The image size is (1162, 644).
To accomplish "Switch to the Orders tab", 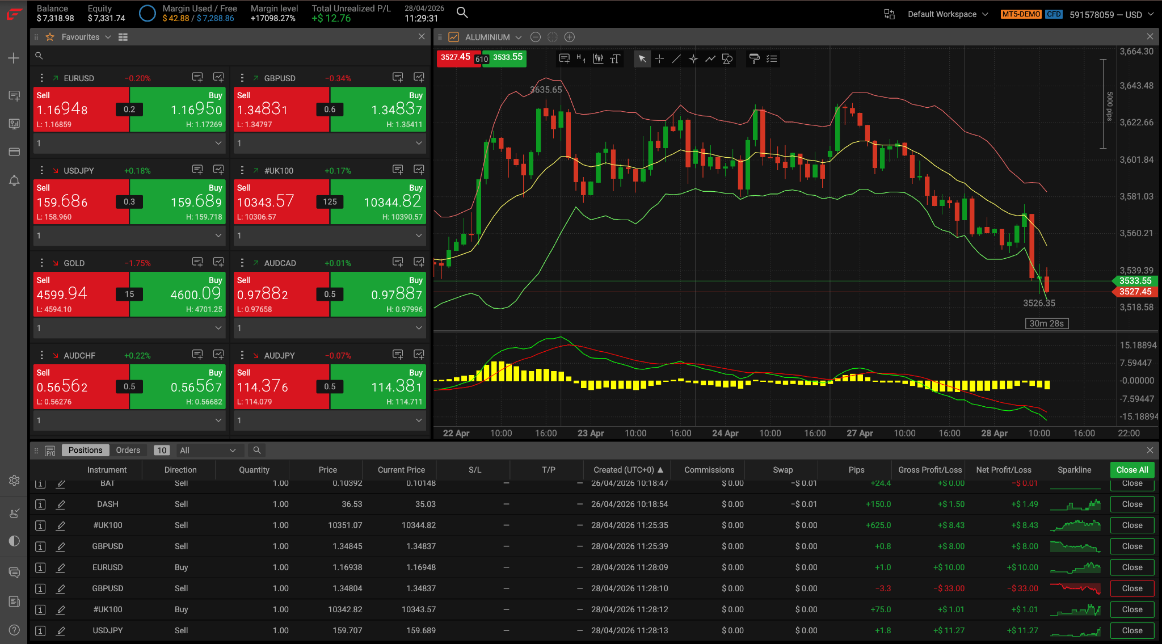I will [128, 450].
